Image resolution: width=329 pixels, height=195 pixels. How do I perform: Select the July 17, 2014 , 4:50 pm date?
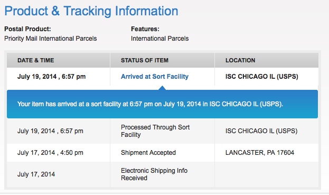click(50, 153)
